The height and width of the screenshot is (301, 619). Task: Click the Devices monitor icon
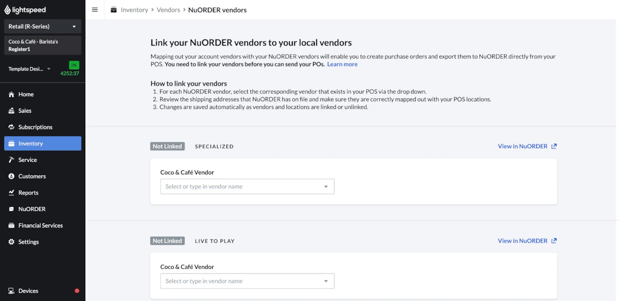tap(11, 291)
